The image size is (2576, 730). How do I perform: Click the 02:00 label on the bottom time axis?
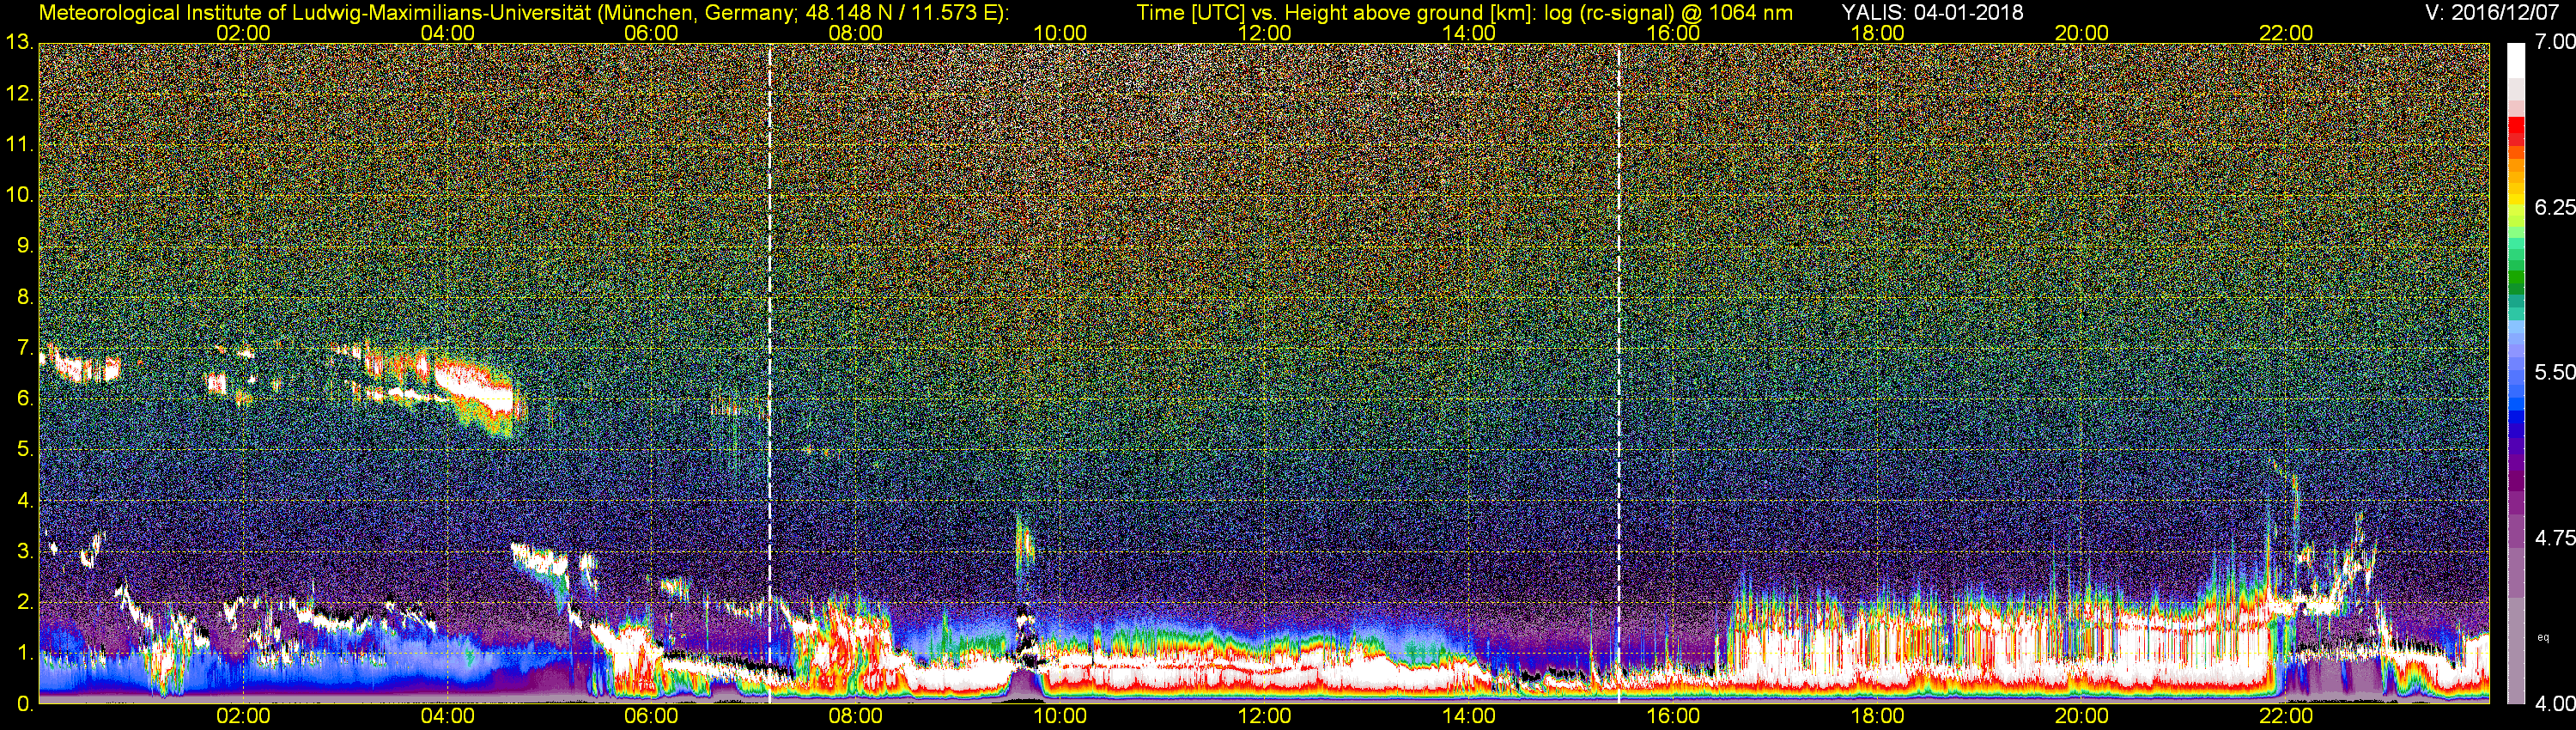click(x=243, y=716)
